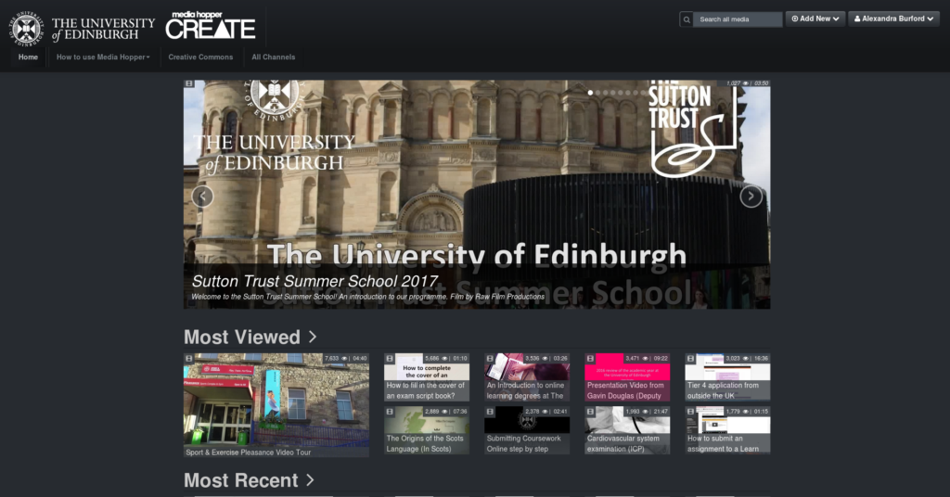Click the plus icon in Add New
Image resolution: width=950 pixels, height=497 pixels.
click(795, 19)
